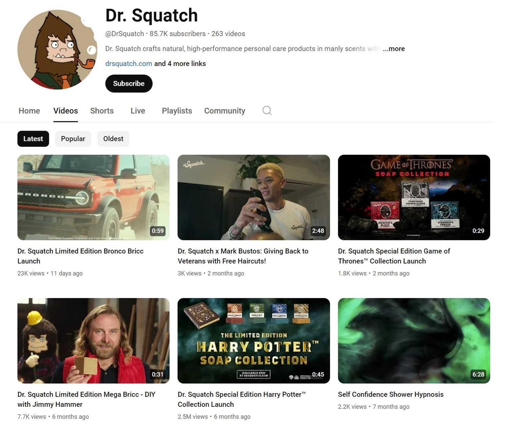Click '3K views' under Mark Bustos video

point(190,273)
